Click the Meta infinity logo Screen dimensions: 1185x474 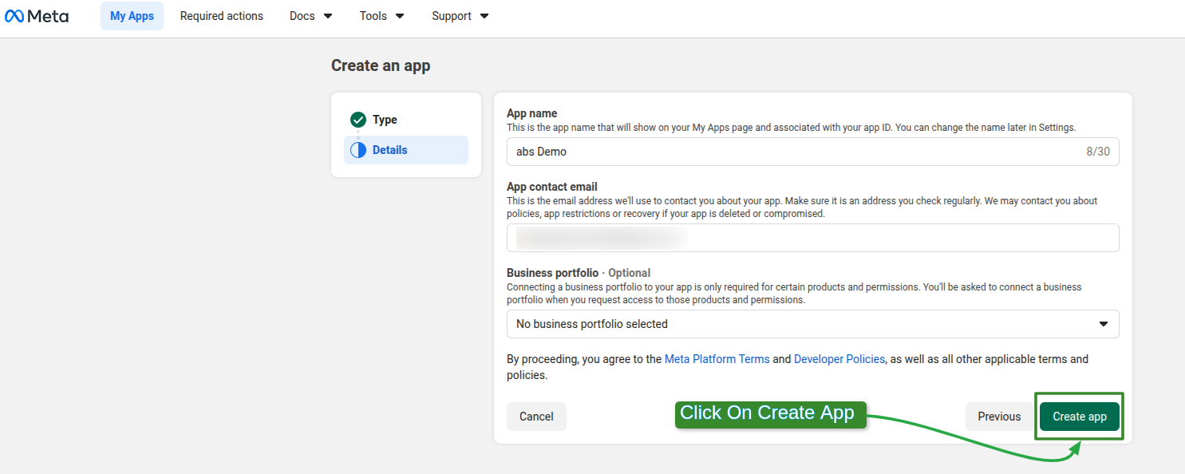(17, 15)
